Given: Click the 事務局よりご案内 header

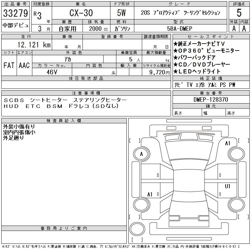Looking at the screenshot, I should click(64, 228).
